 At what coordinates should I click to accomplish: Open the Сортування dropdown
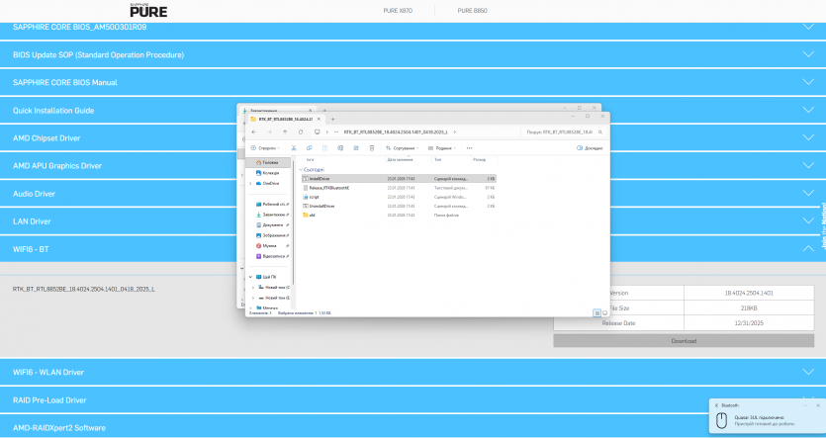coord(402,147)
